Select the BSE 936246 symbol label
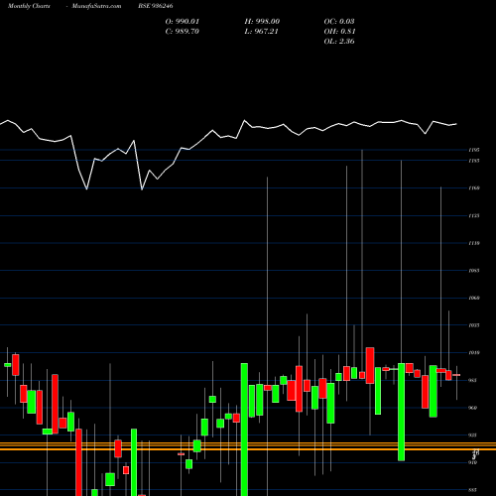 coord(156,6)
